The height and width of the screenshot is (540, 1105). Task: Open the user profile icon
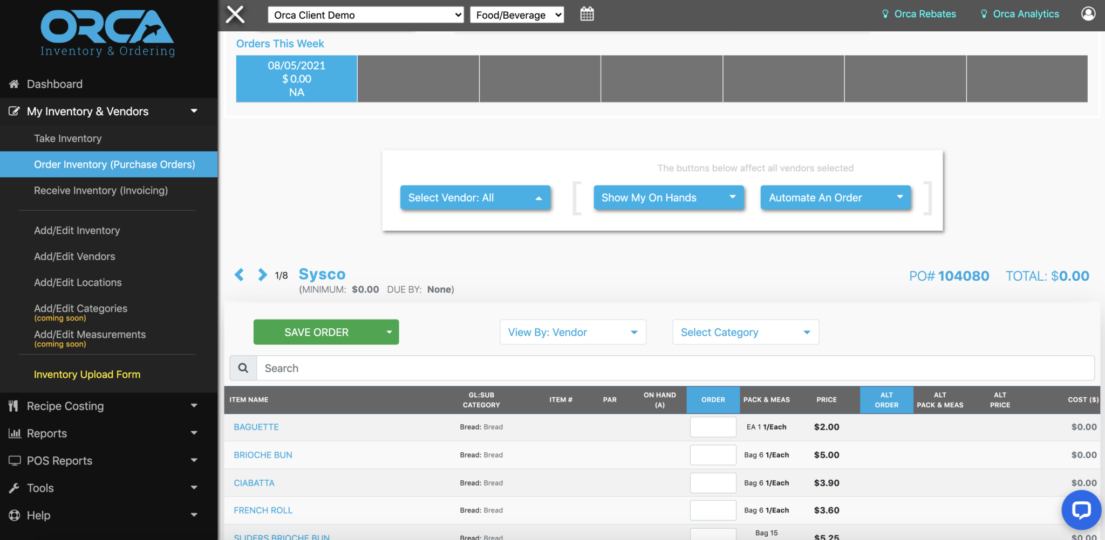pos(1088,14)
